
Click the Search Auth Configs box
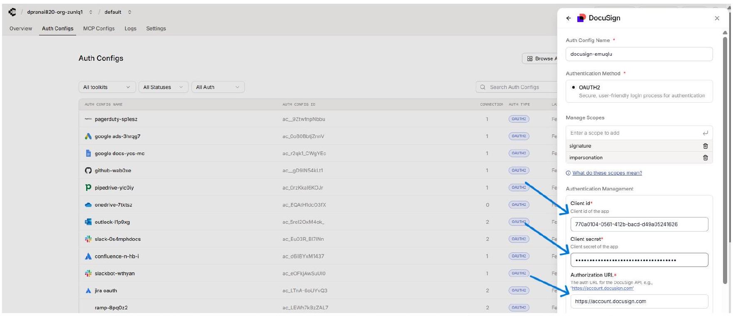pos(517,87)
